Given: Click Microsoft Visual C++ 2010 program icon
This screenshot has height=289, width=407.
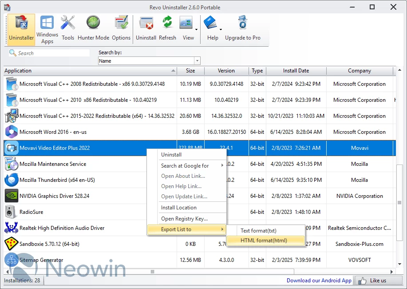Looking at the screenshot, I should click(x=12, y=100).
